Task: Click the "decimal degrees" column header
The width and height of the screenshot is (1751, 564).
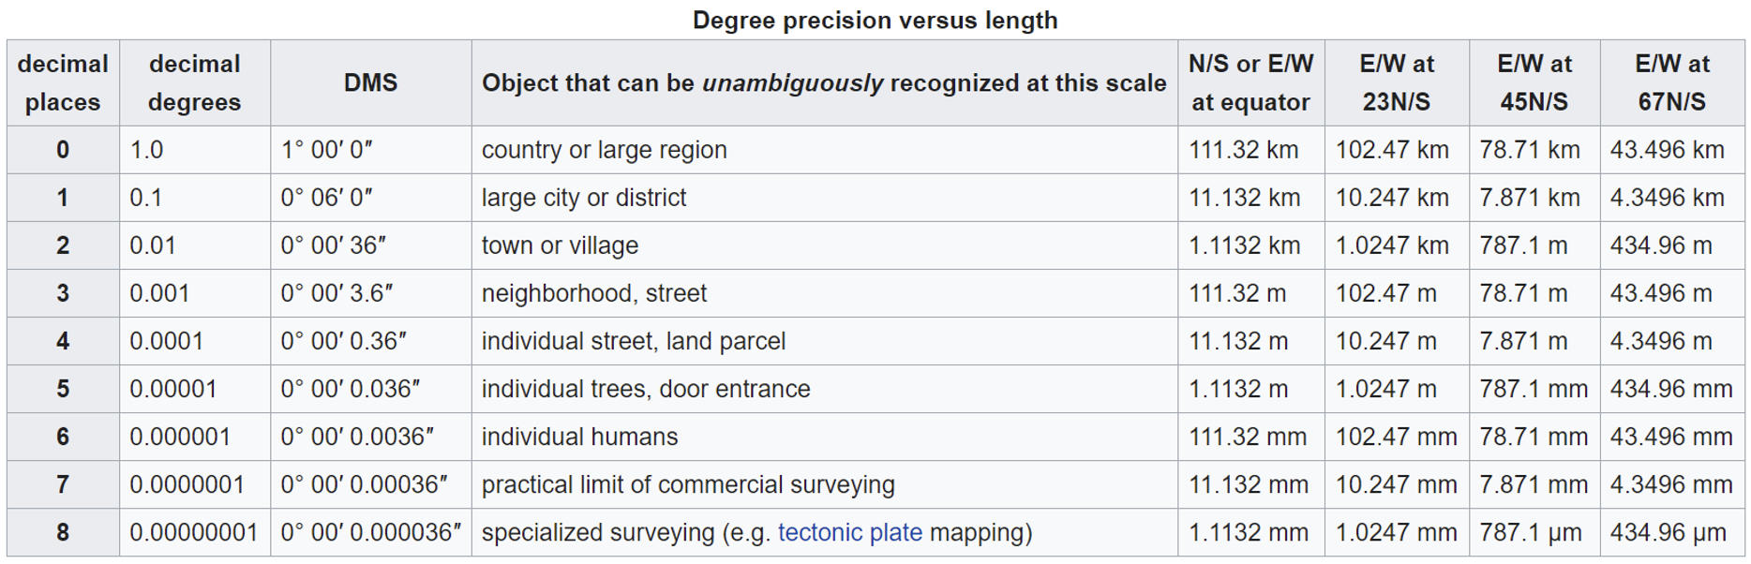Action: pyautogui.click(x=194, y=82)
